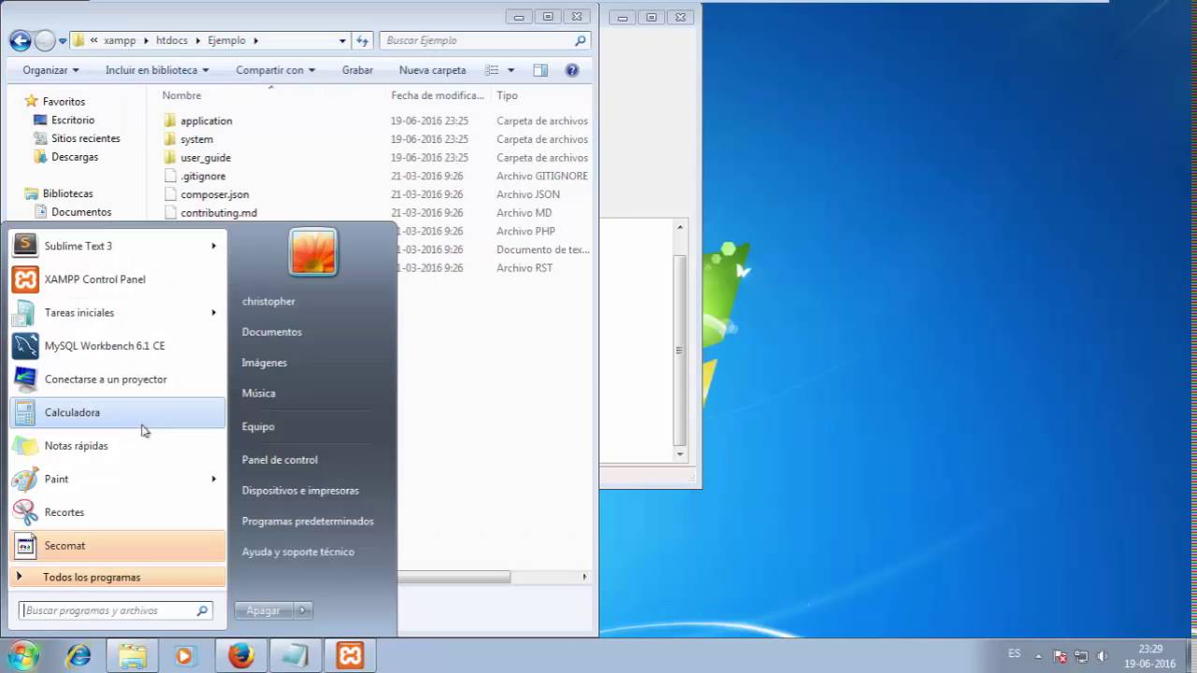
Task: Open Ayuda y soporte técnico
Action: 298,552
